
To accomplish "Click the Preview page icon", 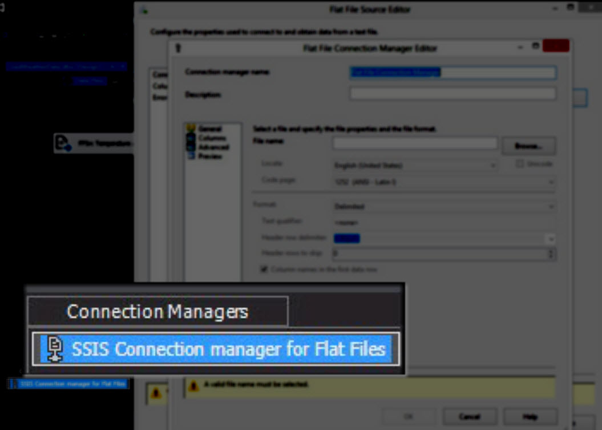I will pyautogui.click(x=191, y=156).
